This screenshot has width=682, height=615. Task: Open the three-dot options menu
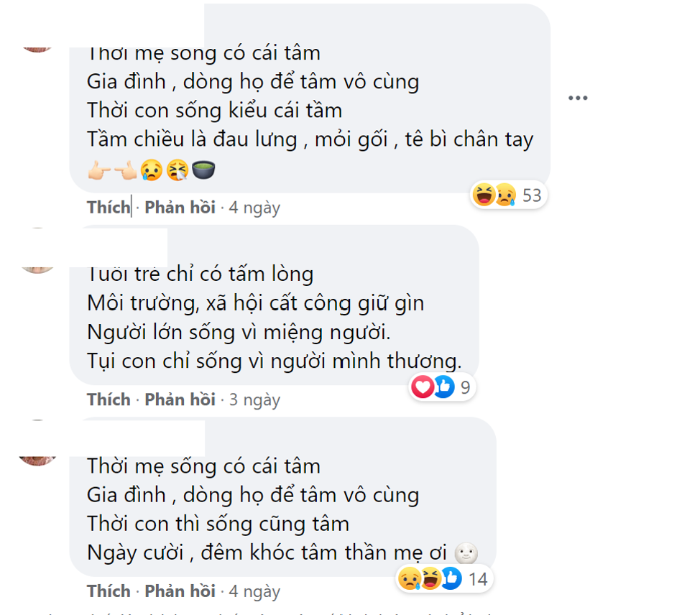[x=578, y=96]
